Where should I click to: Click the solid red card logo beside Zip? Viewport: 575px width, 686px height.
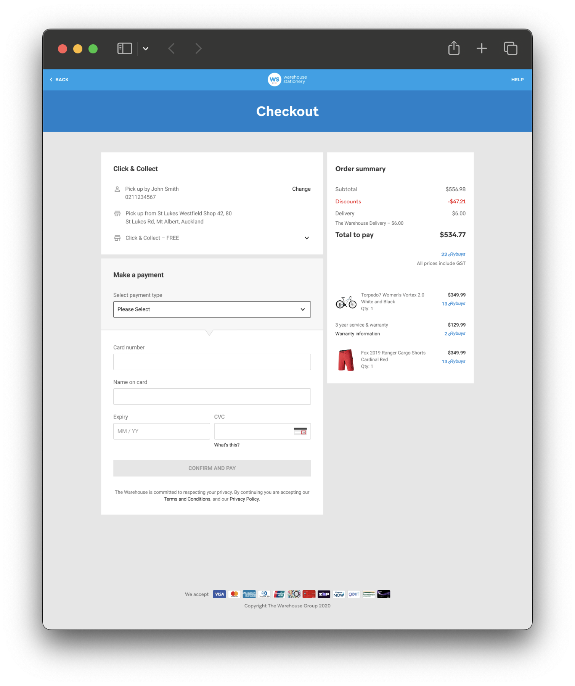pyautogui.click(x=309, y=594)
